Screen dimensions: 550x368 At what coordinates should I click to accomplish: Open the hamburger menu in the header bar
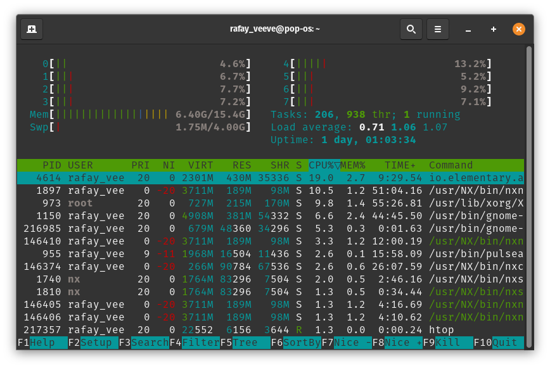[438, 29]
